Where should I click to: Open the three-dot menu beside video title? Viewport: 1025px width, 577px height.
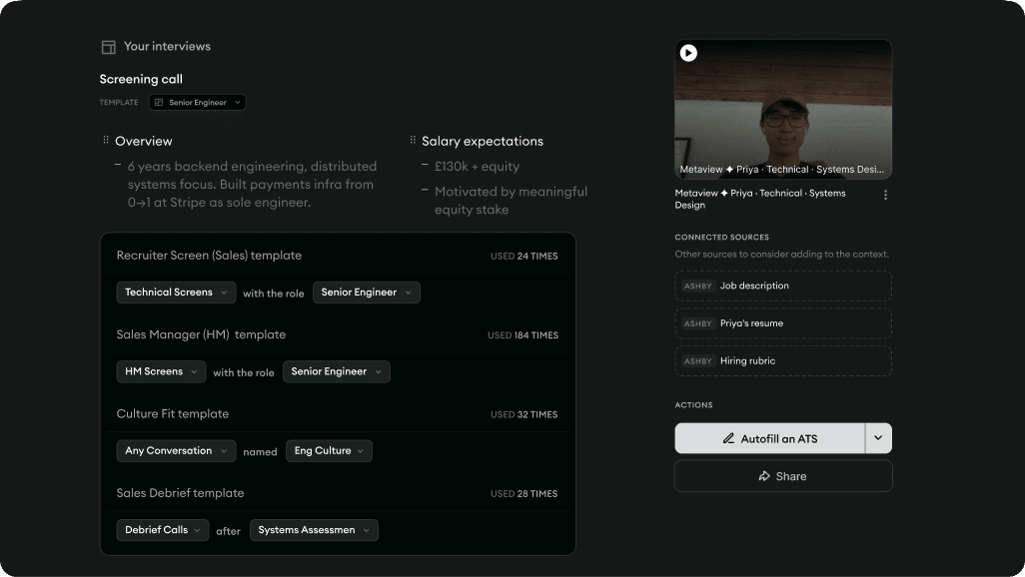[885, 196]
